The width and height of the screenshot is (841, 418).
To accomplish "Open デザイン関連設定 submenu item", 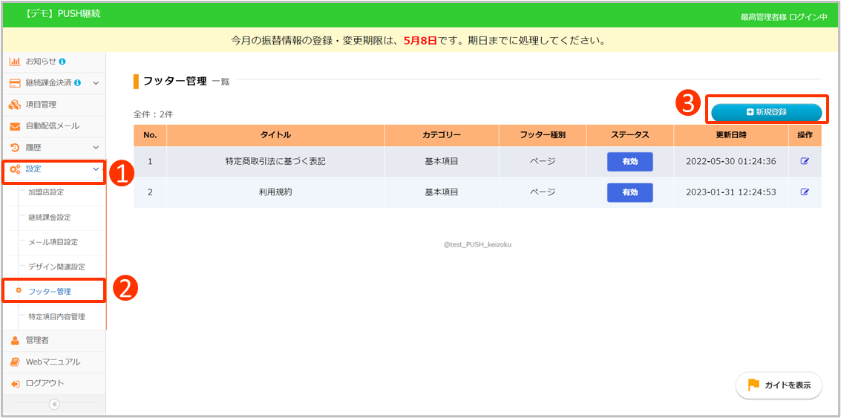I will 56,267.
